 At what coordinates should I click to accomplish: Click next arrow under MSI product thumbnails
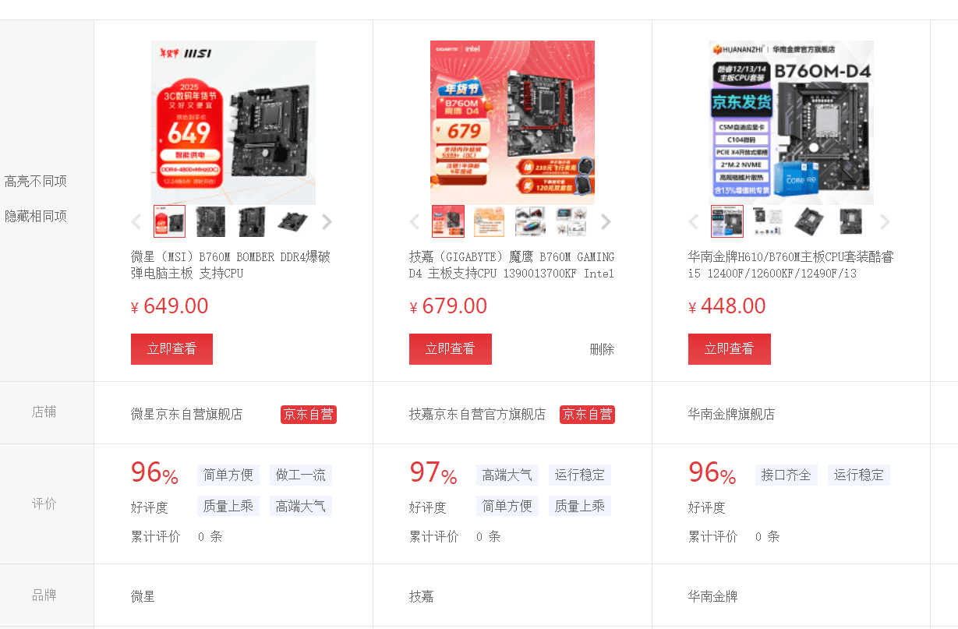click(x=327, y=222)
